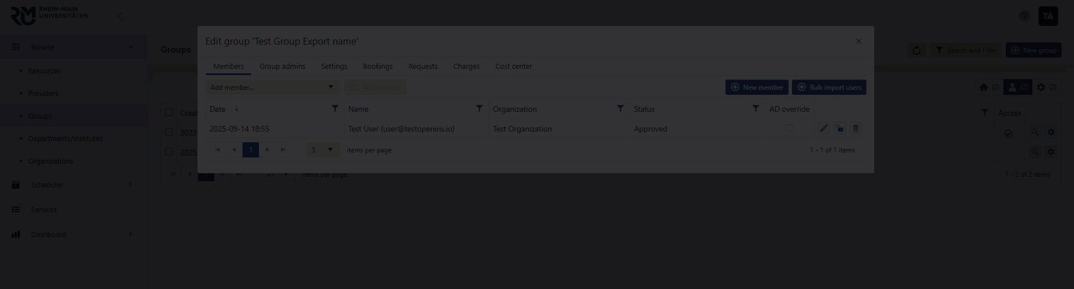
Task: Open the Date column filter
Action: click(x=335, y=108)
